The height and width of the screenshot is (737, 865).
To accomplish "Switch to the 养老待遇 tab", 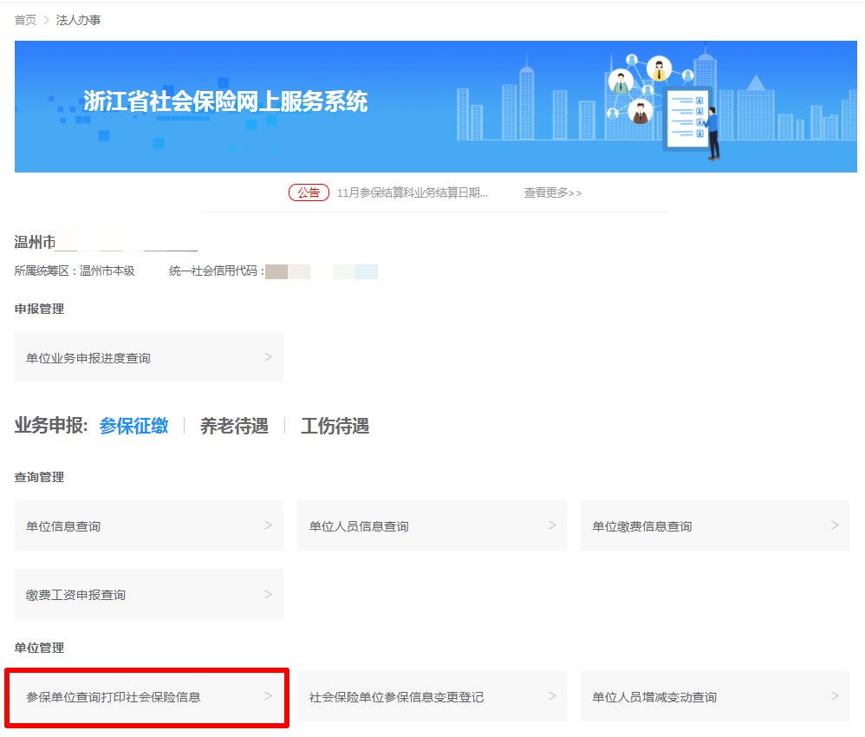I will 234,426.
